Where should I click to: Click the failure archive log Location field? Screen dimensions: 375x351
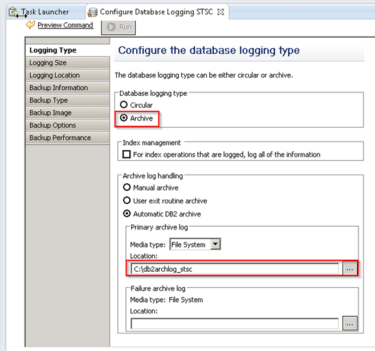click(x=234, y=324)
